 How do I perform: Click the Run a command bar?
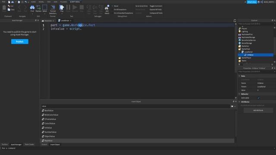(x=138, y=148)
